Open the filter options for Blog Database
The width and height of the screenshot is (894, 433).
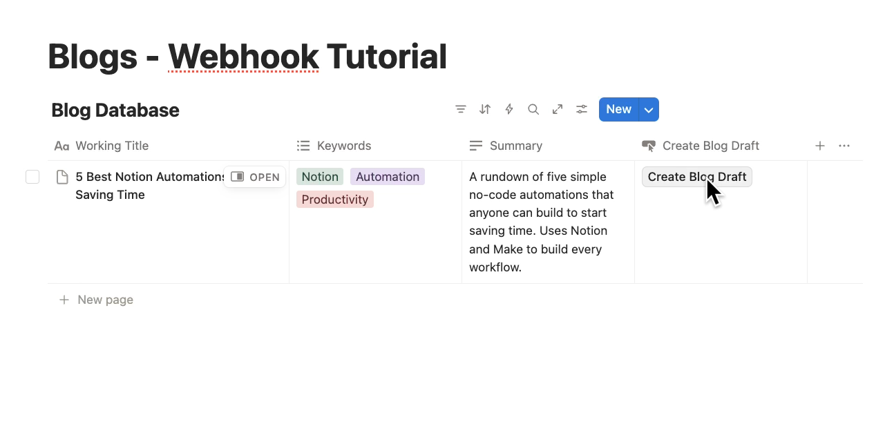[461, 109]
